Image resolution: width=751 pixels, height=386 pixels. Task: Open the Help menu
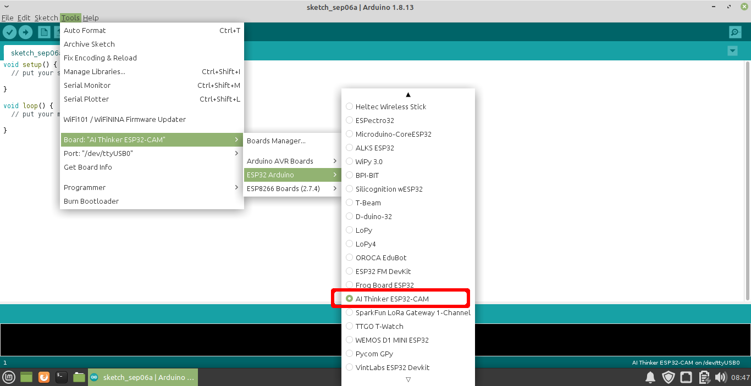click(91, 18)
